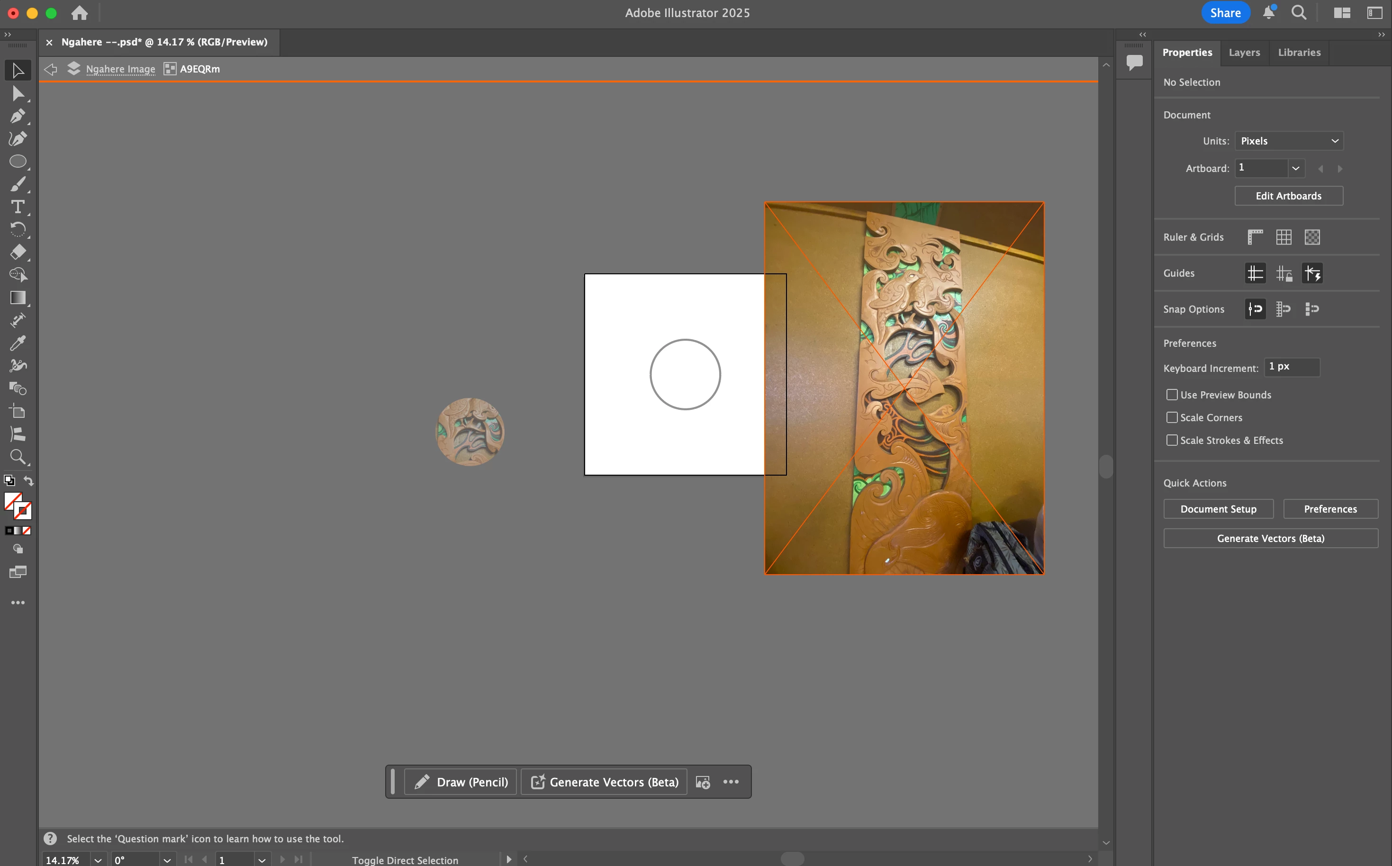1392x866 pixels.
Task: Select the Type tool
Action: pyautogui.click(x=17, y=207)
